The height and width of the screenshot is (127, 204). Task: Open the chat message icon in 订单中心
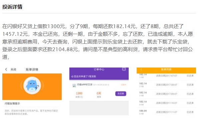coord(124,69)
